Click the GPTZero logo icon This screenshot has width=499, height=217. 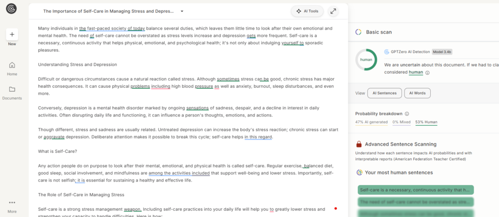(12, 9)
